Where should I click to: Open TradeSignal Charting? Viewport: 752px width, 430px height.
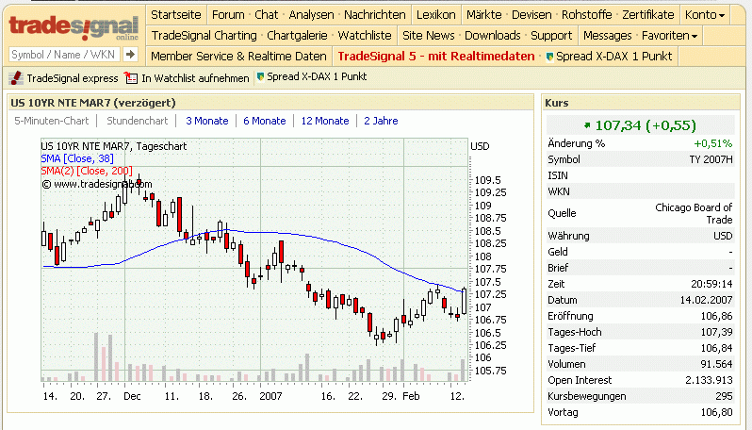(x=204, y=36)
